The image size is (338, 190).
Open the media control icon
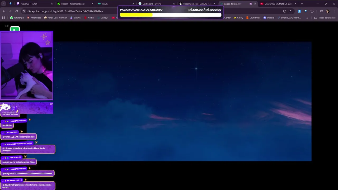pos(321,11)
